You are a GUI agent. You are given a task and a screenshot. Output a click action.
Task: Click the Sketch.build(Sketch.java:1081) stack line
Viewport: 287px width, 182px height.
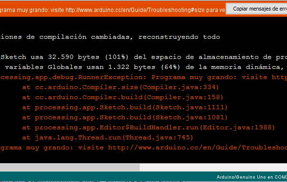click(125, 117)
